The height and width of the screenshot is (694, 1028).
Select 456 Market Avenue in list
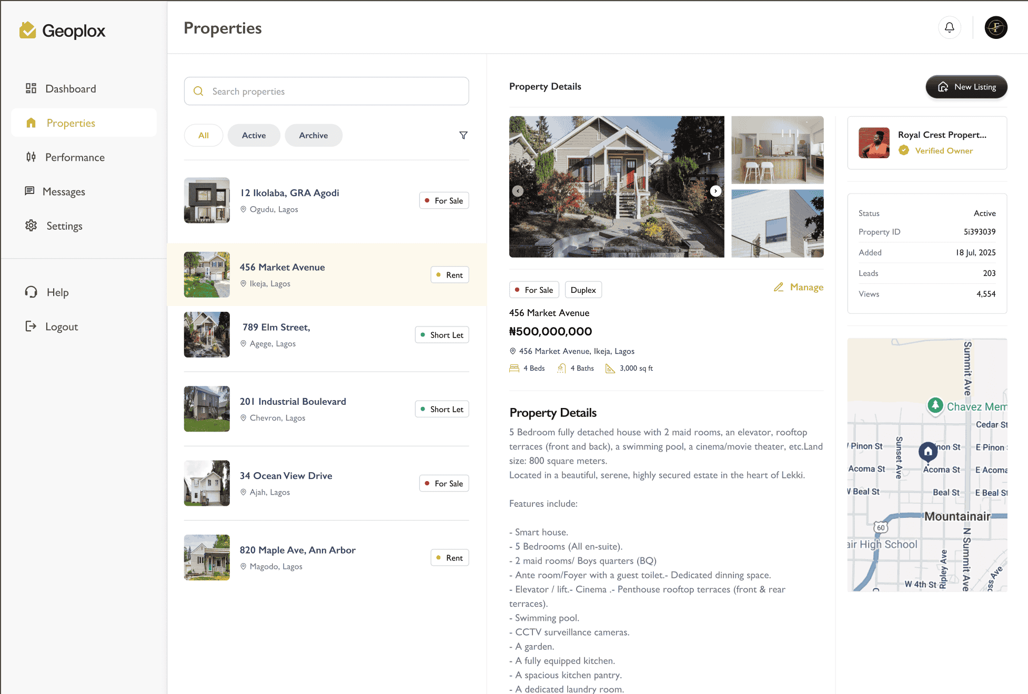pyautogui.click(x=326, y=274)
